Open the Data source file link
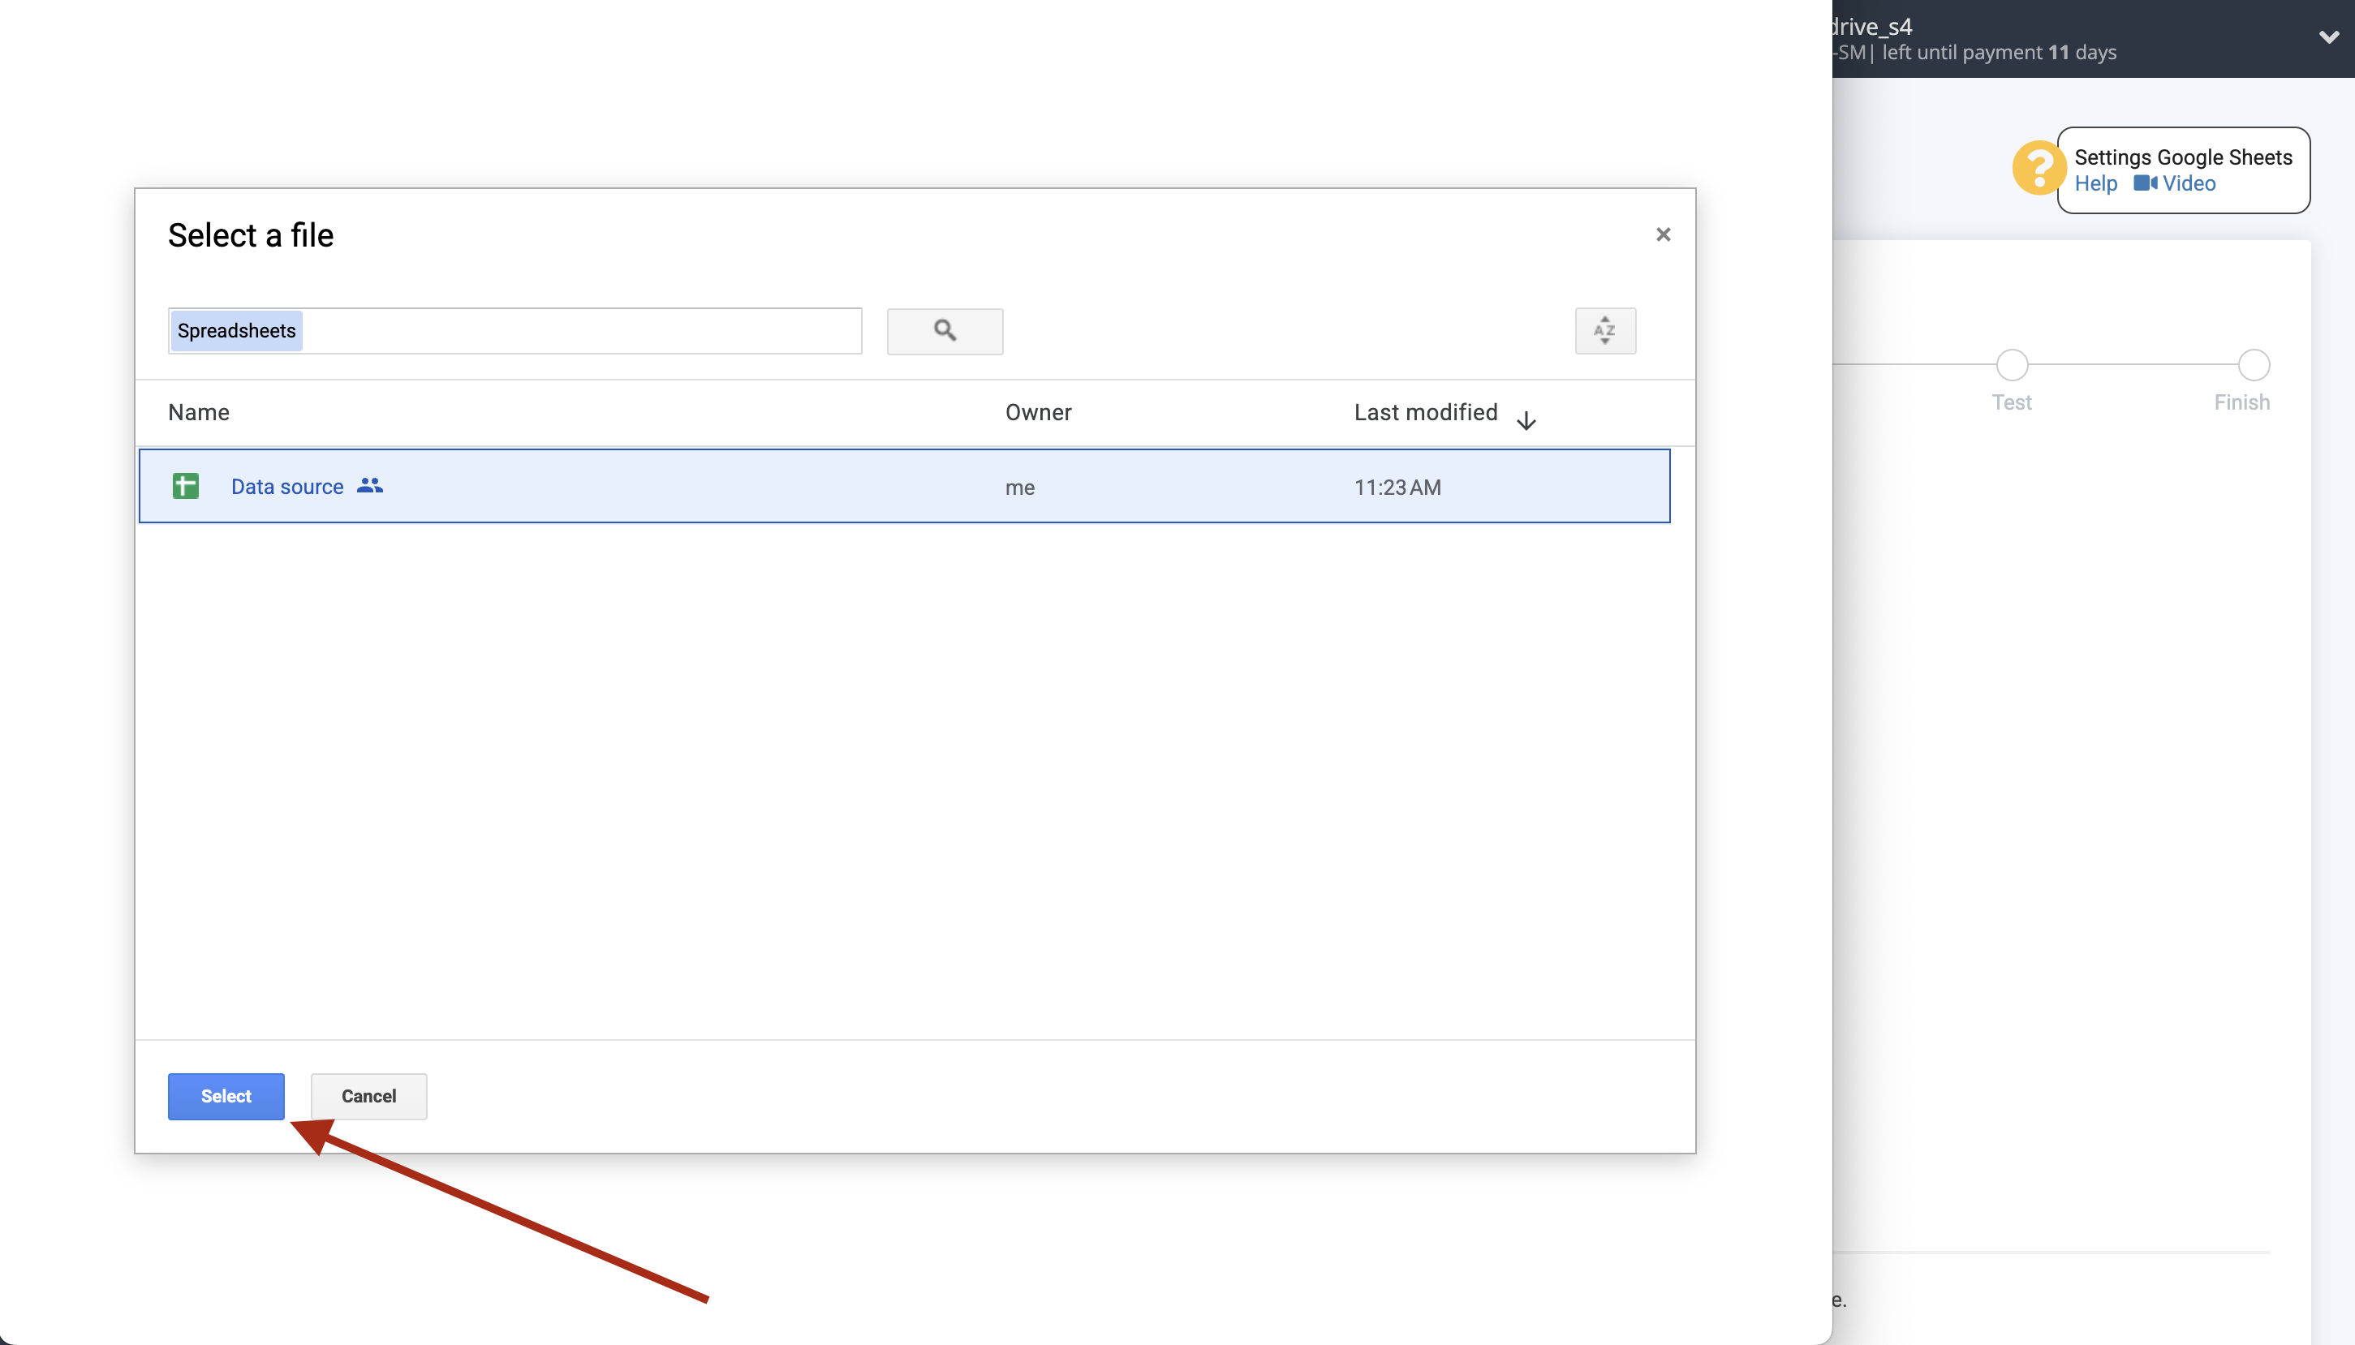 [286, 486]
